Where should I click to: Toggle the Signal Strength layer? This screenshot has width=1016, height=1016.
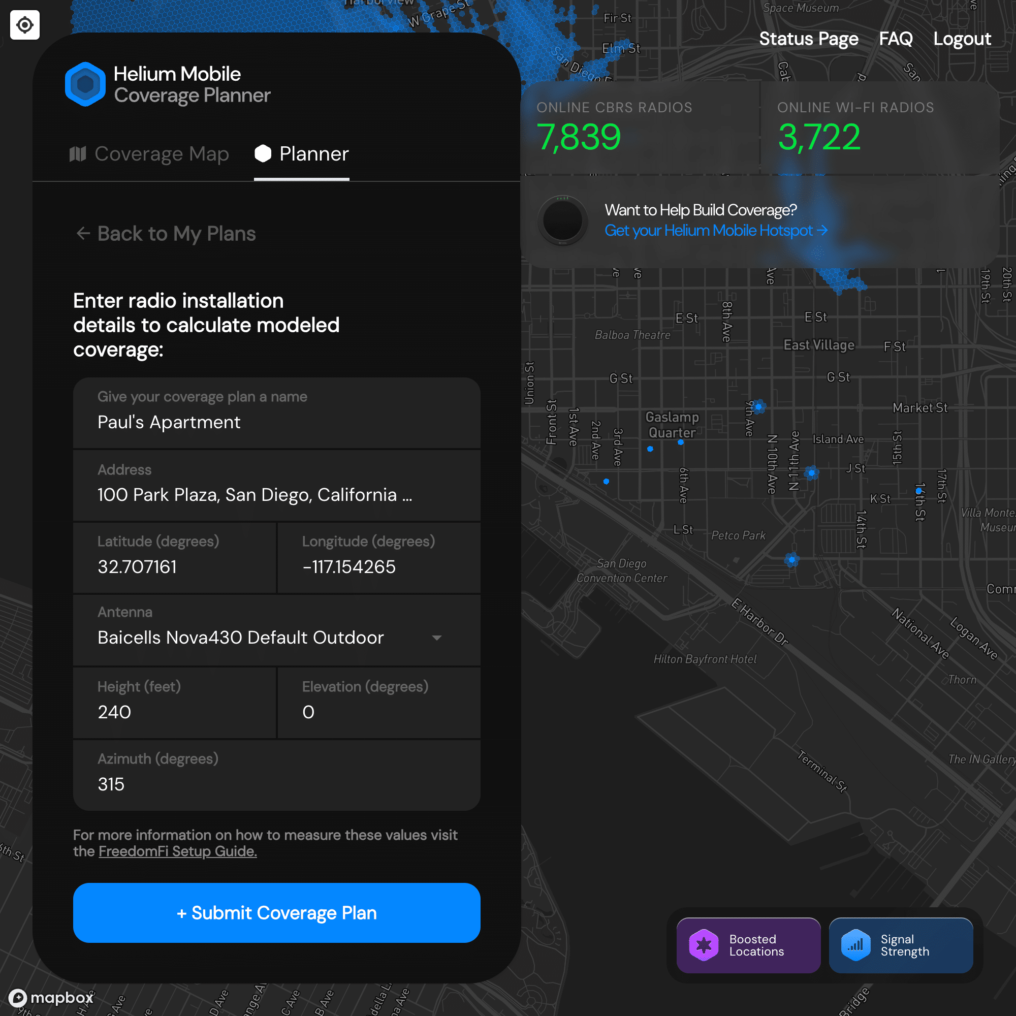click(900, 945)
